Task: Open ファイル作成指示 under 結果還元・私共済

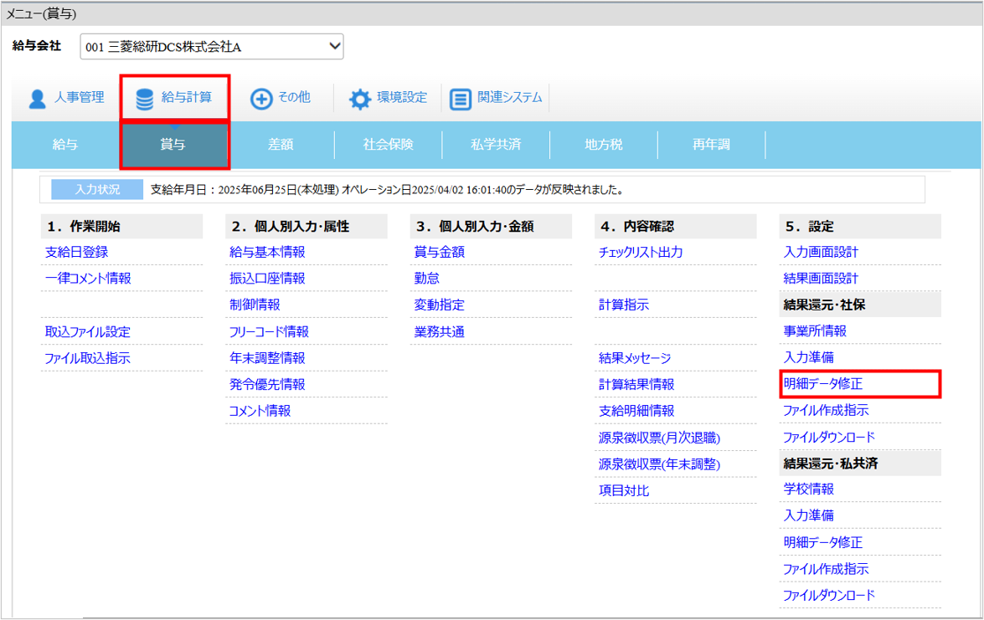Action: pyautogui.click(x=826, y=569)
